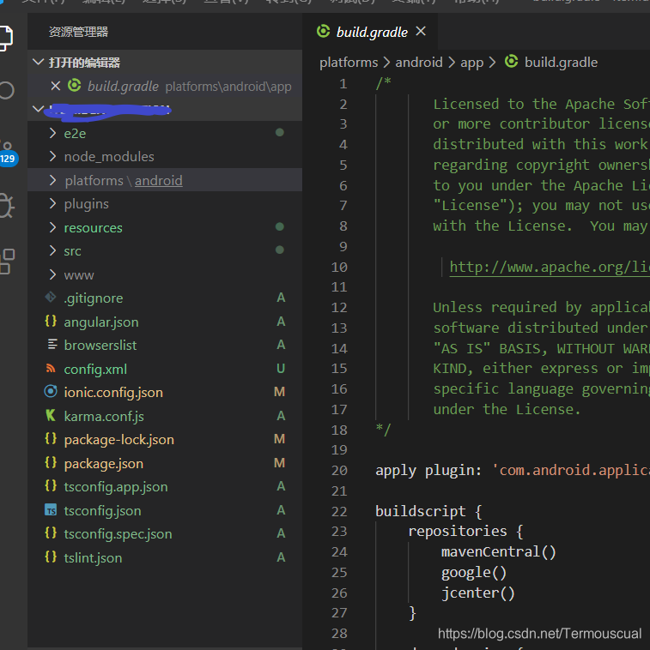This screenshot has width=650, height=650.
Task: Click line number 22 in the gutter
Action: (339, 512)
